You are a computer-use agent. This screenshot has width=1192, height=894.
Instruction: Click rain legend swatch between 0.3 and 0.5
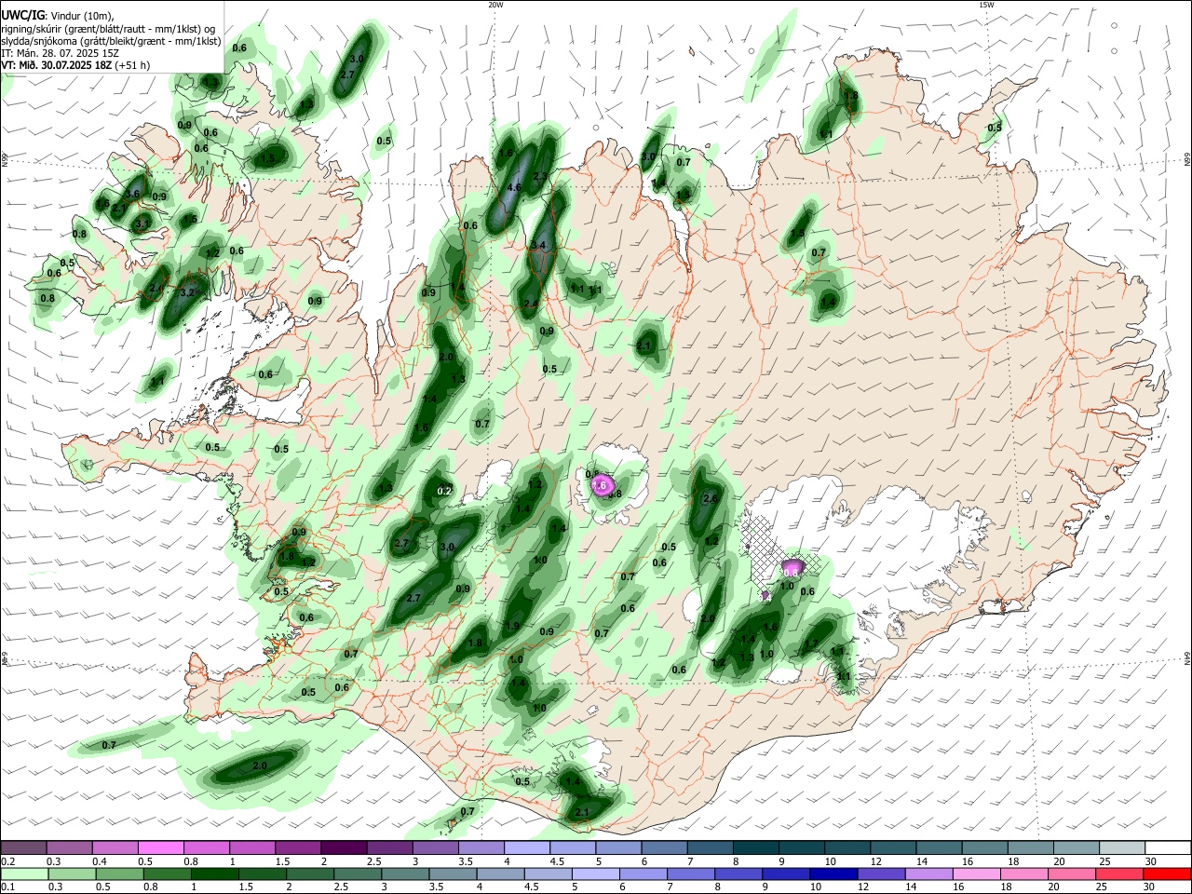pos(72,874)
